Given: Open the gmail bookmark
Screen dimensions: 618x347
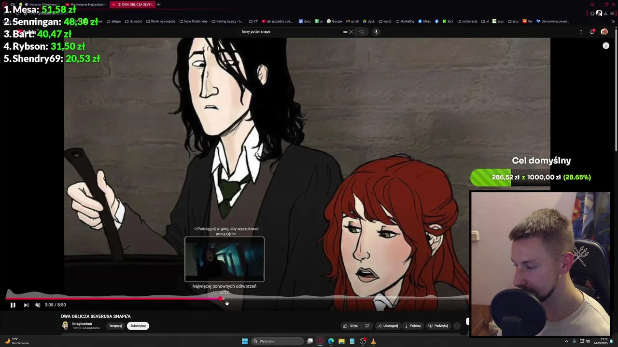Looking at the screenshot, I should tap(352, 21).
